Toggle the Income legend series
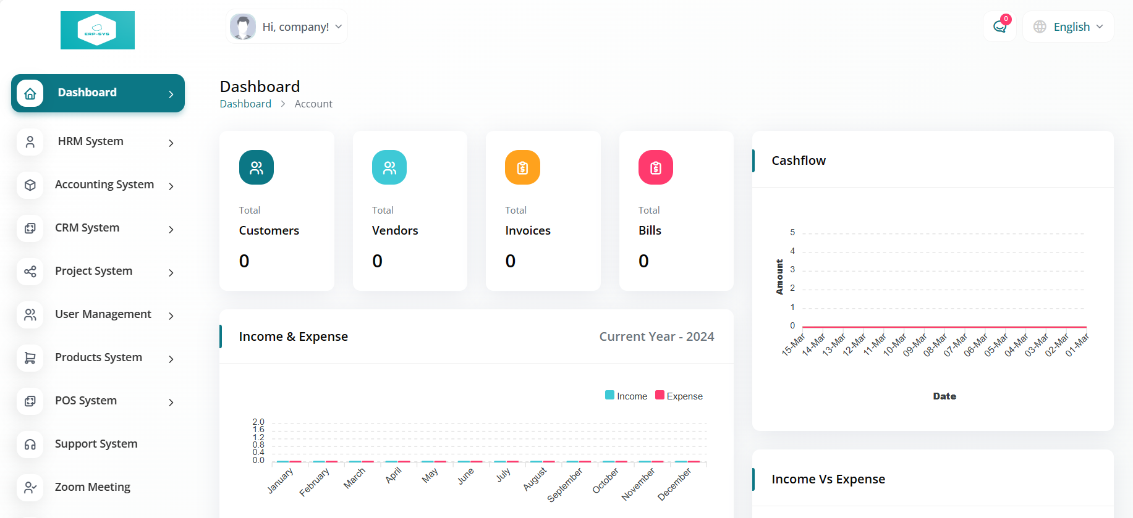1133x518 pixels. coord(626,396)
